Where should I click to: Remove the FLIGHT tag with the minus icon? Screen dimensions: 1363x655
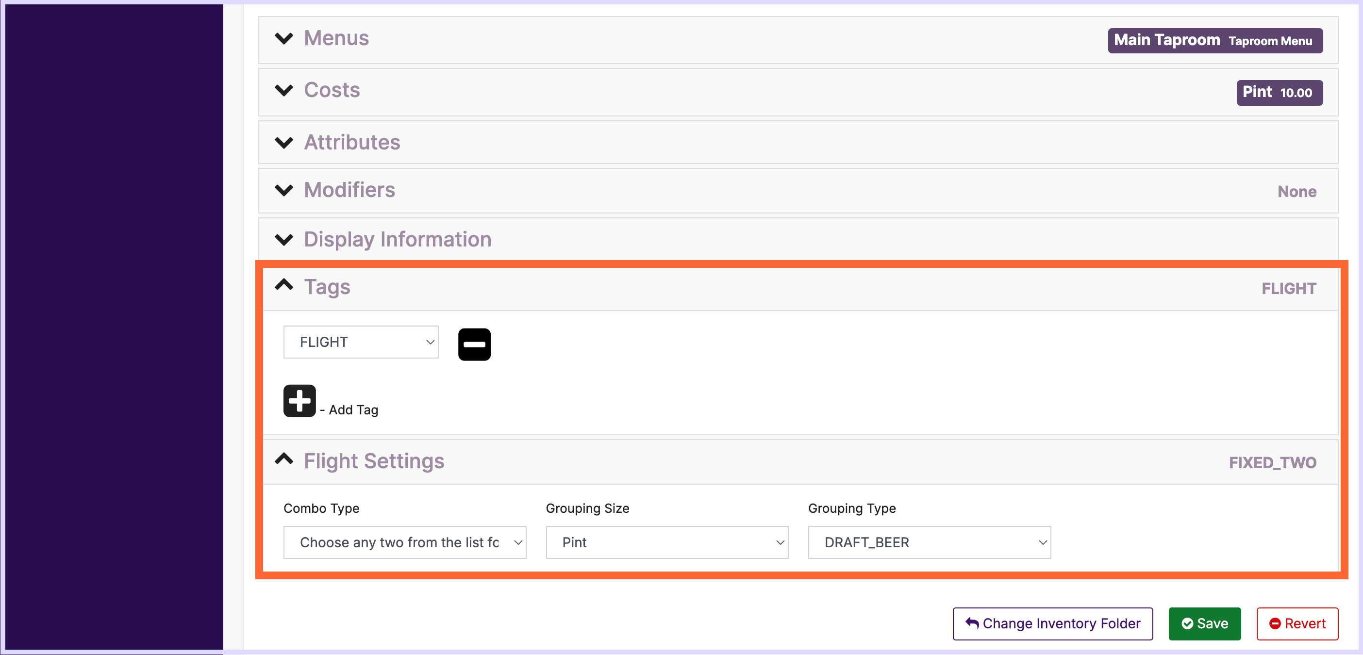click(474, 344)
